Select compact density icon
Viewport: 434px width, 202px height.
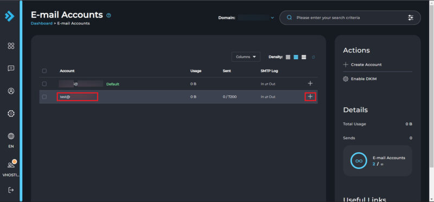click(288, 57)
